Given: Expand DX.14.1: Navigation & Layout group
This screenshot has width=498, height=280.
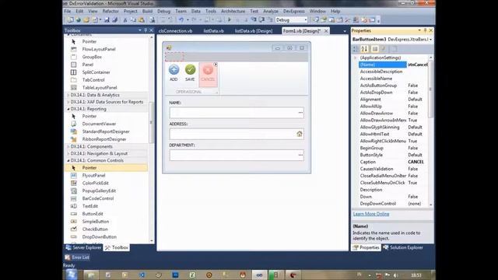Looking at the screenshot, I should pos(68,154).
